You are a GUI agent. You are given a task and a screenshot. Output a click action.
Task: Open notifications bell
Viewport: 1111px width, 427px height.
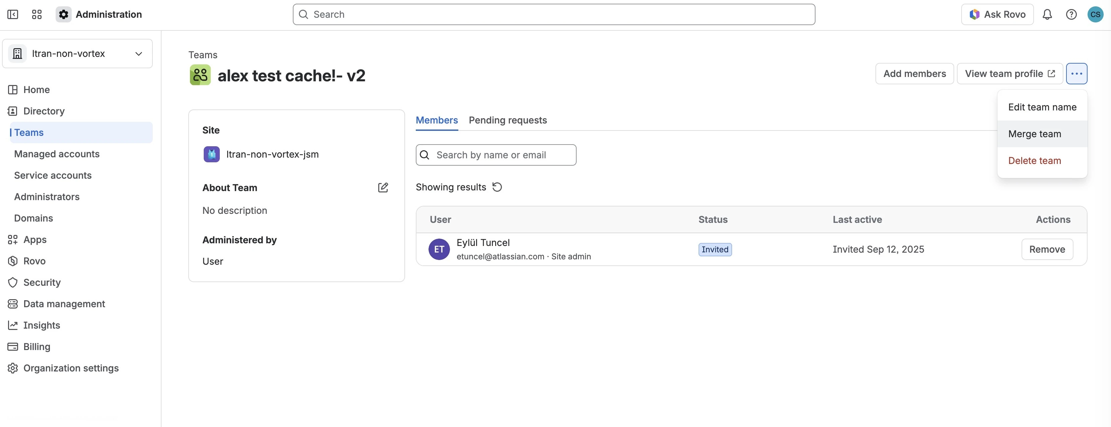(x=1047, y=14)
